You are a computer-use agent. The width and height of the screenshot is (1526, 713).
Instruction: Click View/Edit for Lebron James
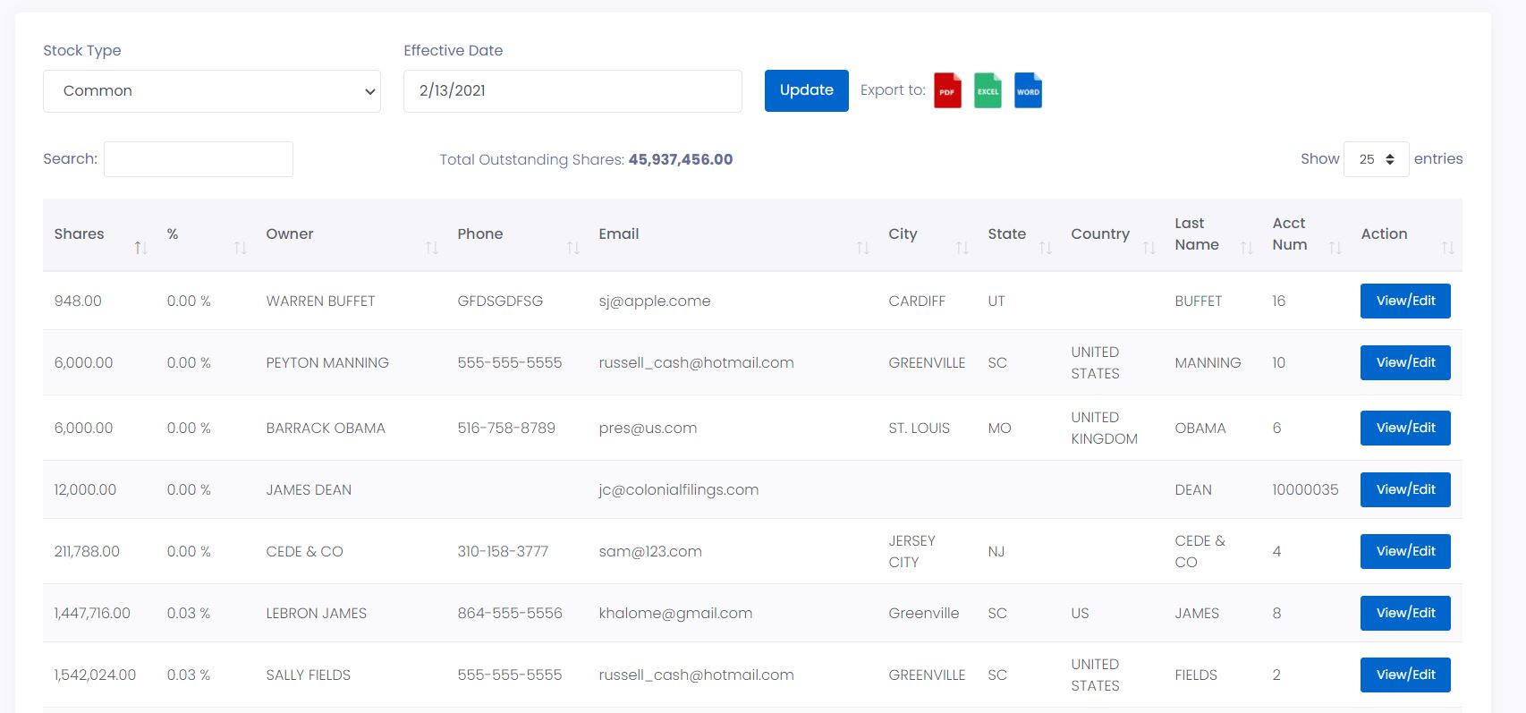tap(1404, 613)
